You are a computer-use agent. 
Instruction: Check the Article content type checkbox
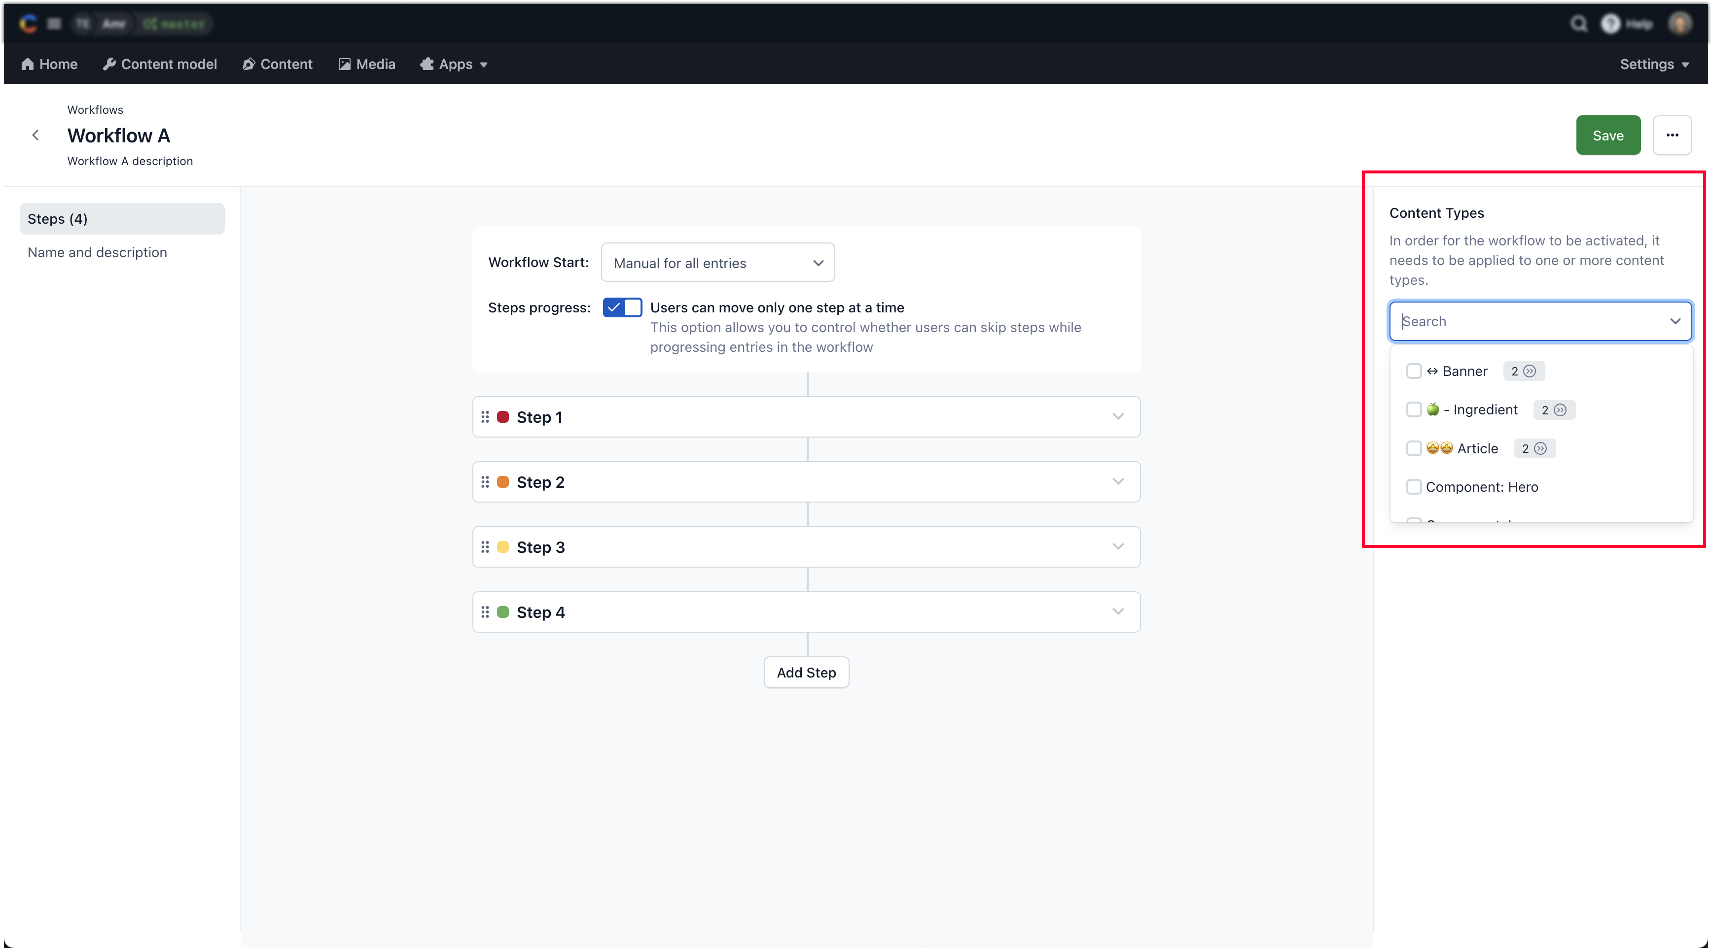point(1414,448)
